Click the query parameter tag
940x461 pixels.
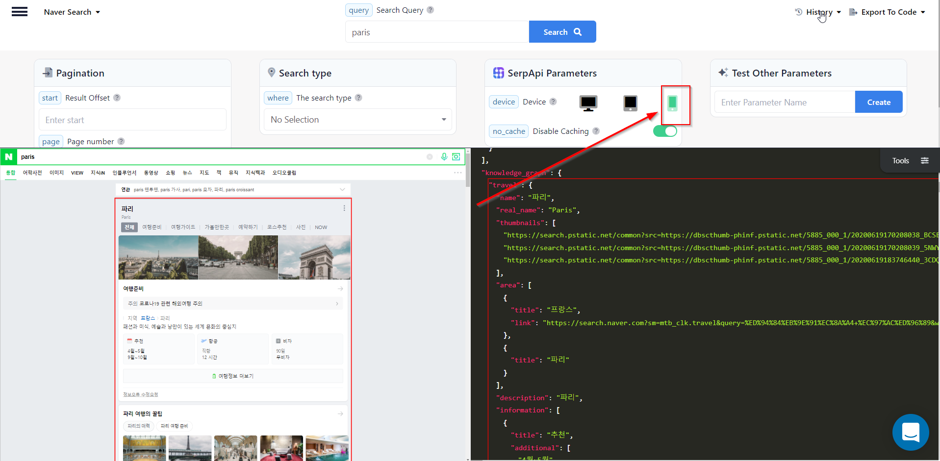[x=359, y=10]
